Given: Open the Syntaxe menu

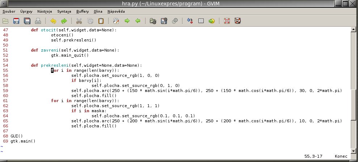Looking at the screenshot, I should [x=64, y=12].
